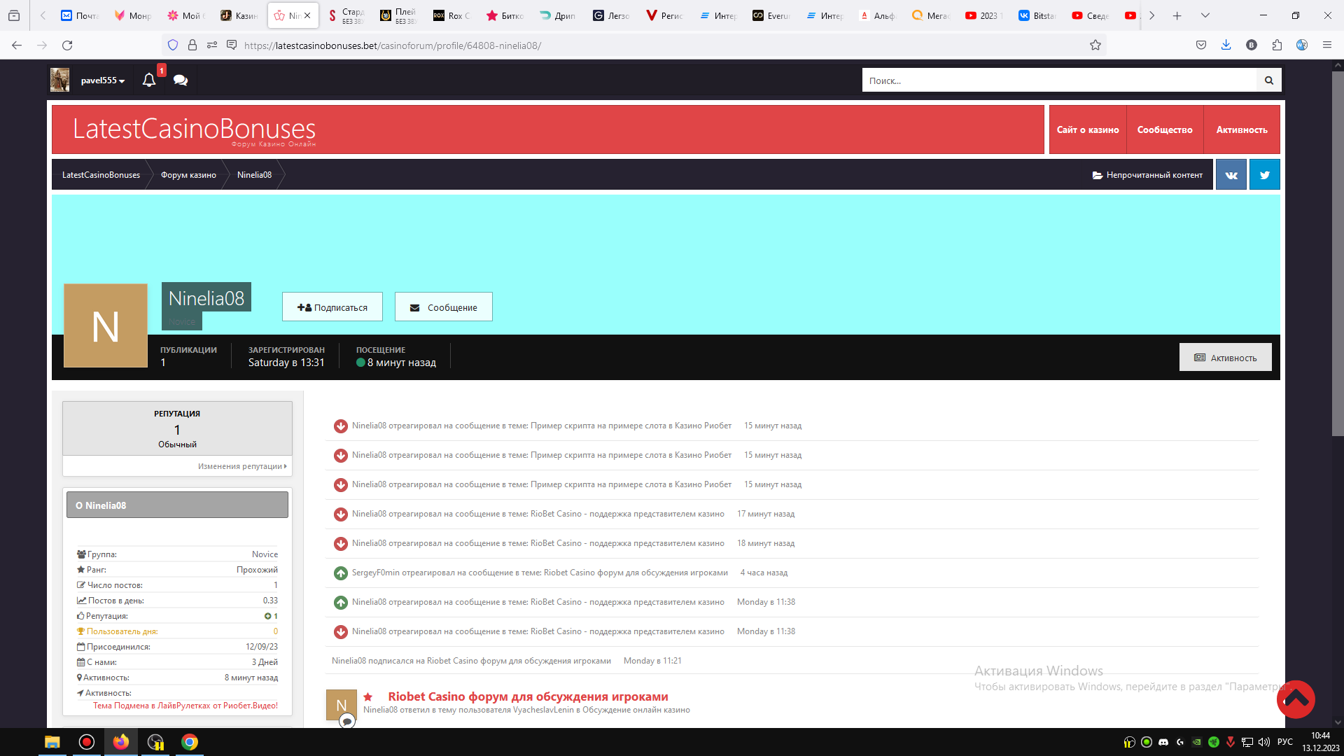Open the private messages chat icon
1344x756 pixels.
click(181, 80)
